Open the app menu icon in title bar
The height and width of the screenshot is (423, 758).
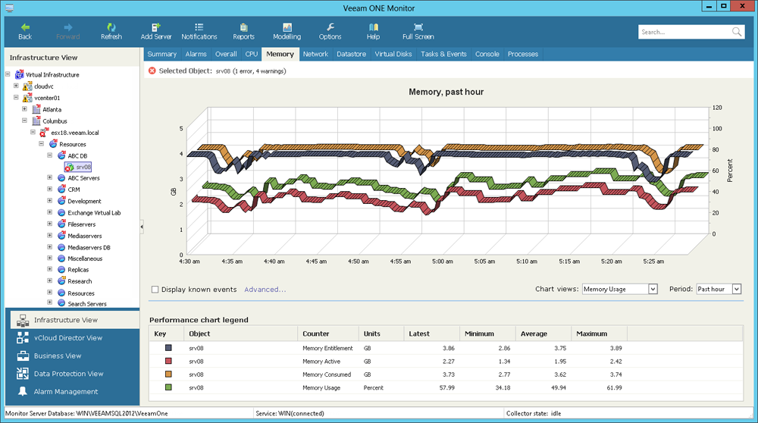(x=9, y=8)
